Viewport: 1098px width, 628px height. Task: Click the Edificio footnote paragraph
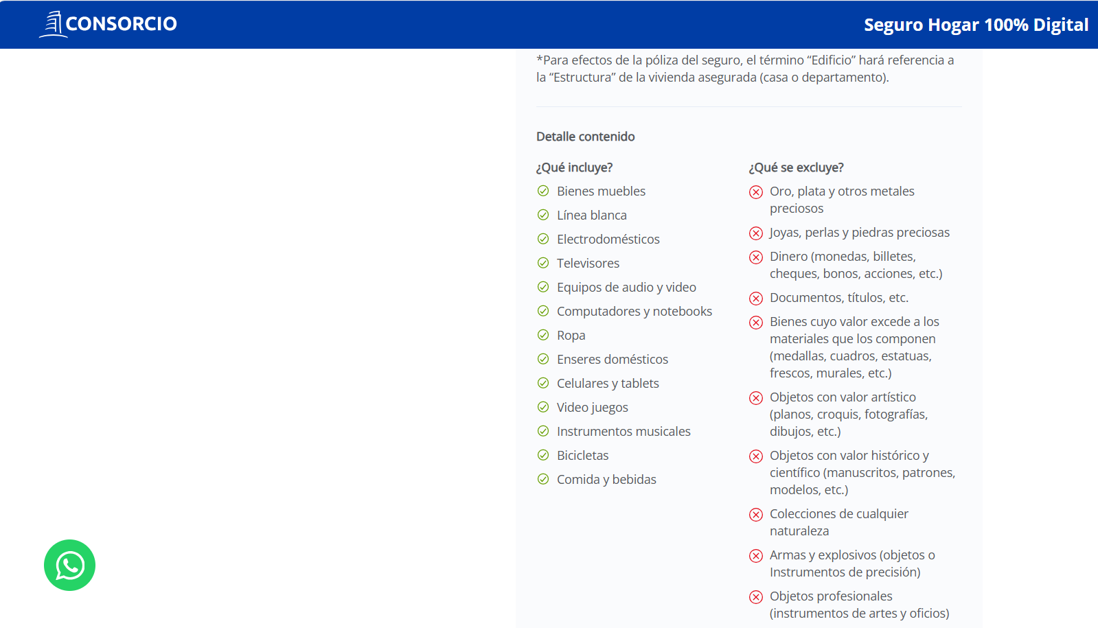745,69
